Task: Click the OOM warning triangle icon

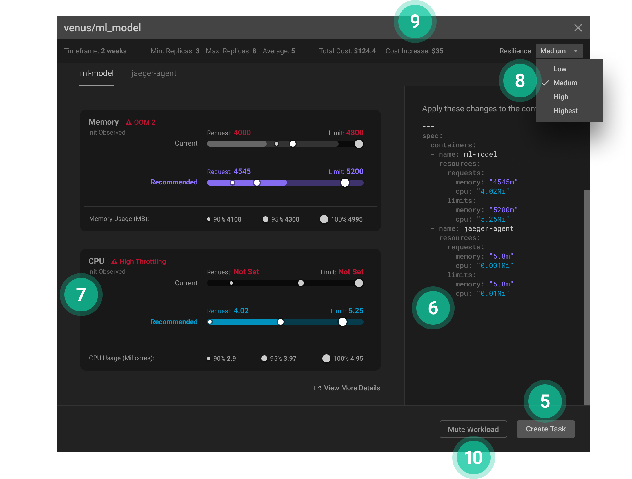Action: (128, 122)
